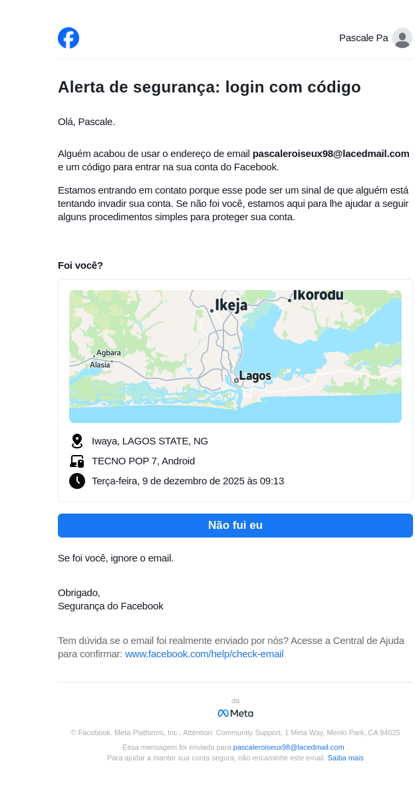Click the Ikeja label on the map
The image size is (415, 795).
click(x=231, y=305)
